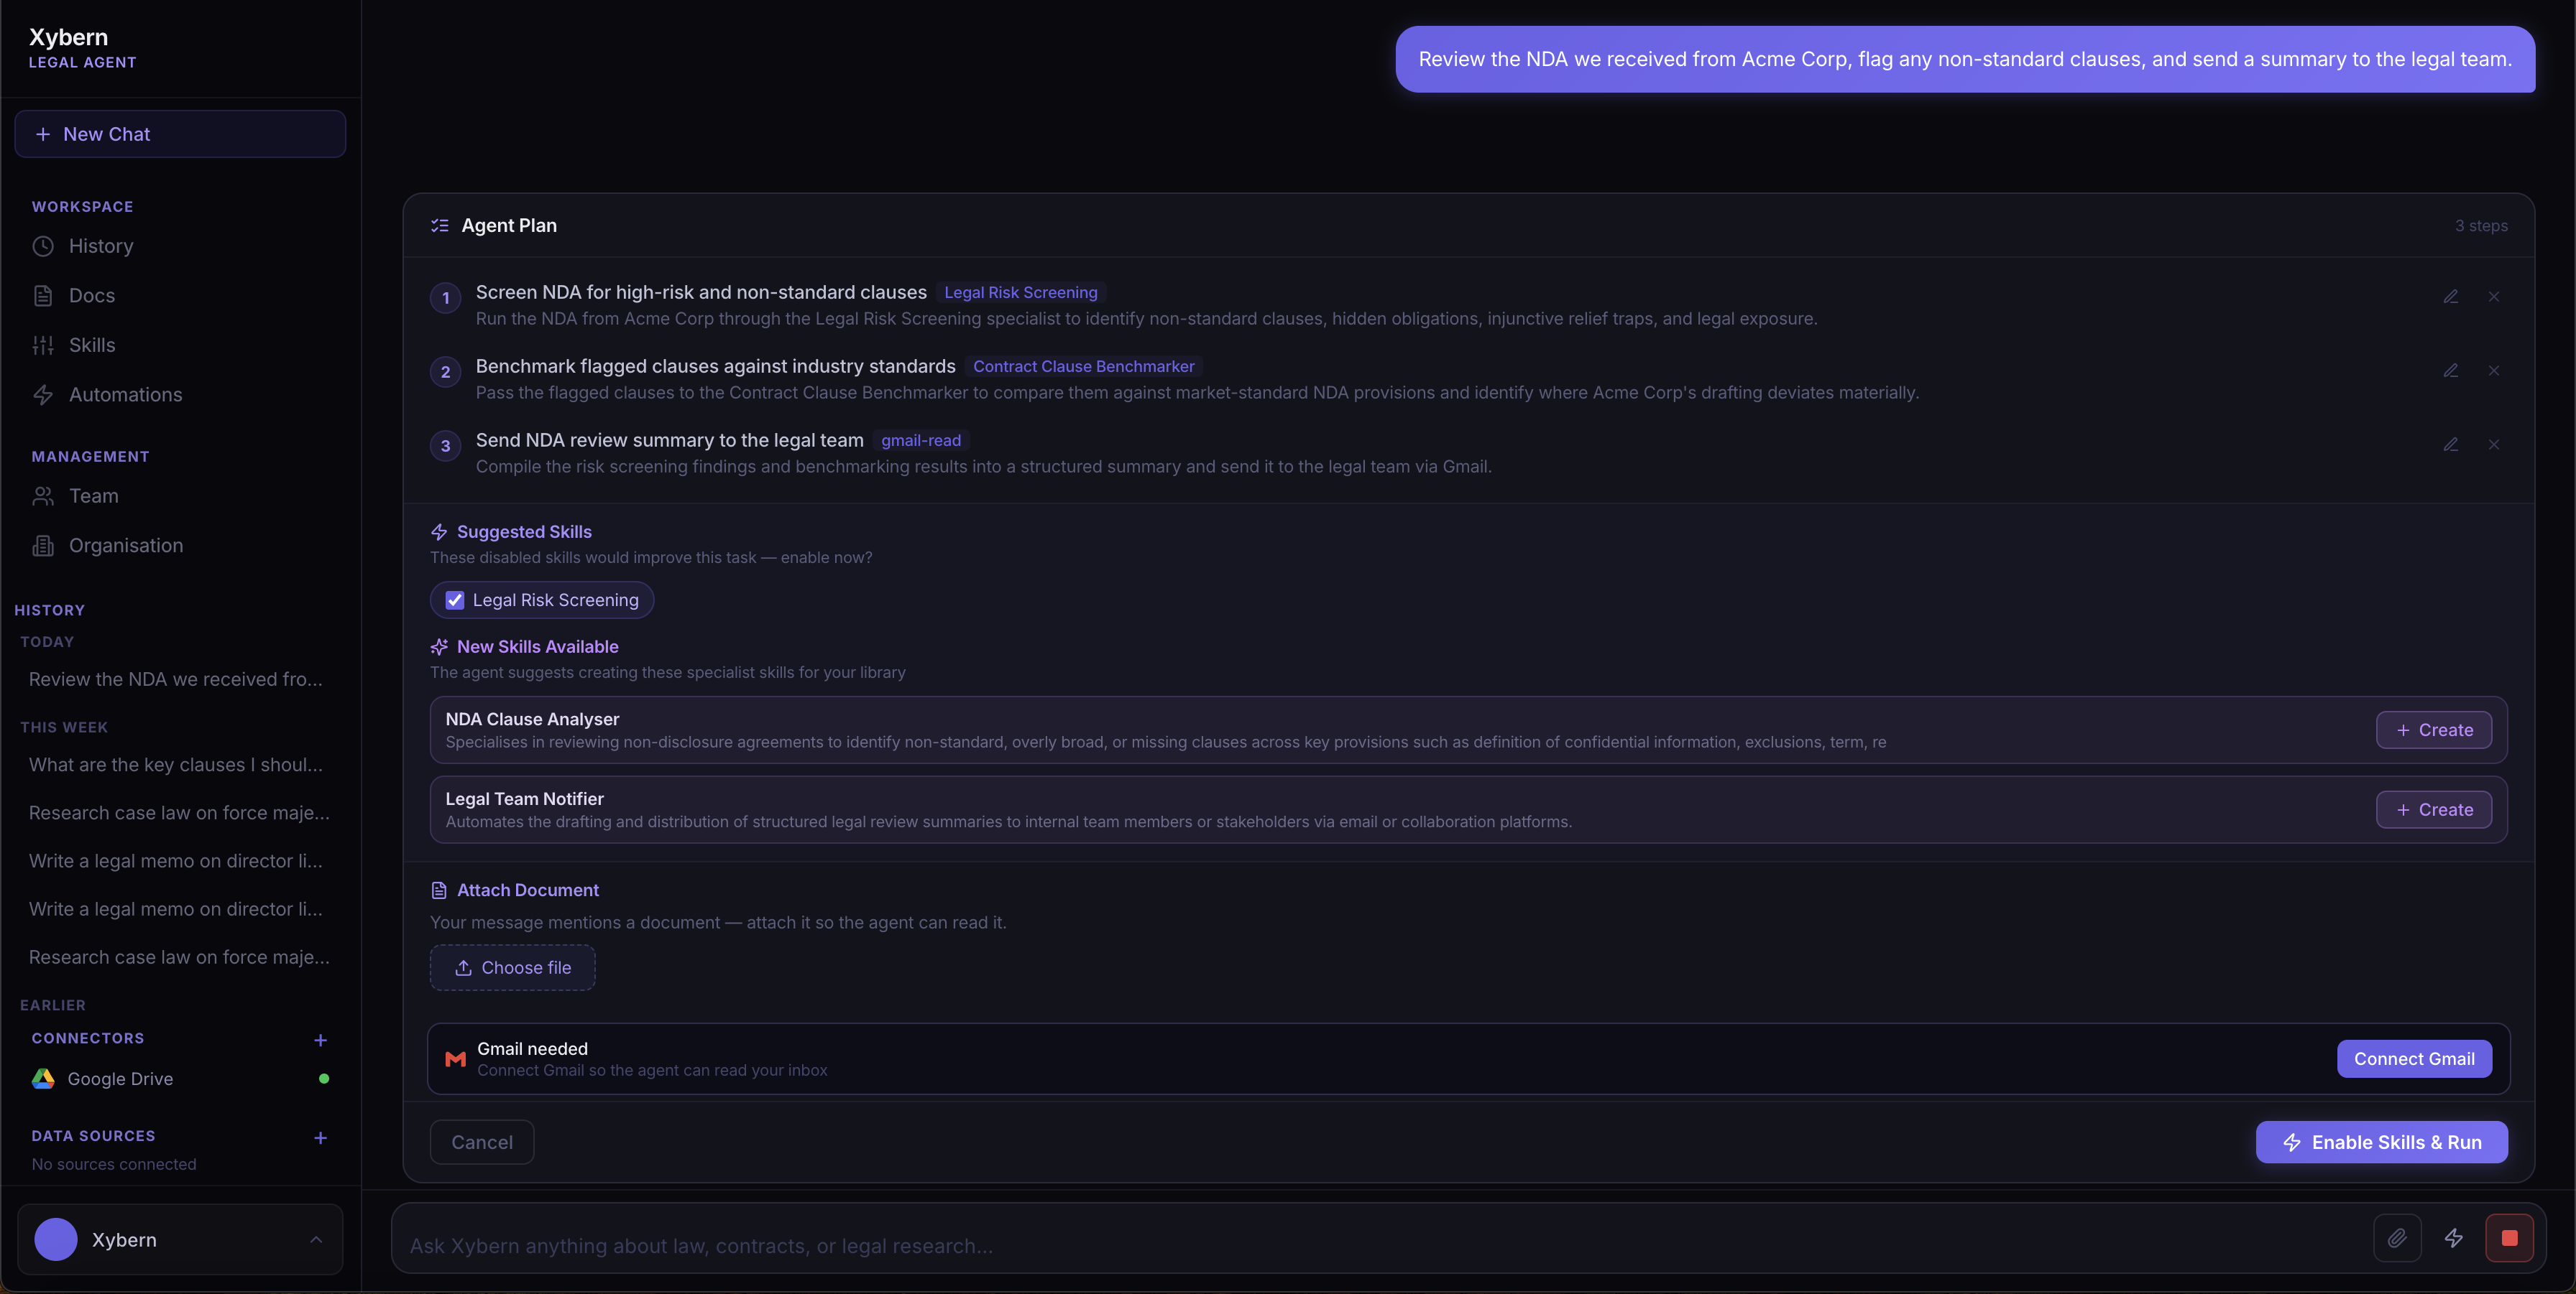Viewport: 2576px width, 1294px height.
Task: Click the Legal Risk Screening tag on step 1
Action: (x=1020, y=293)
